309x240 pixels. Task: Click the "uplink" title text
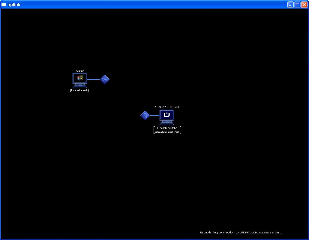(14, 4)
